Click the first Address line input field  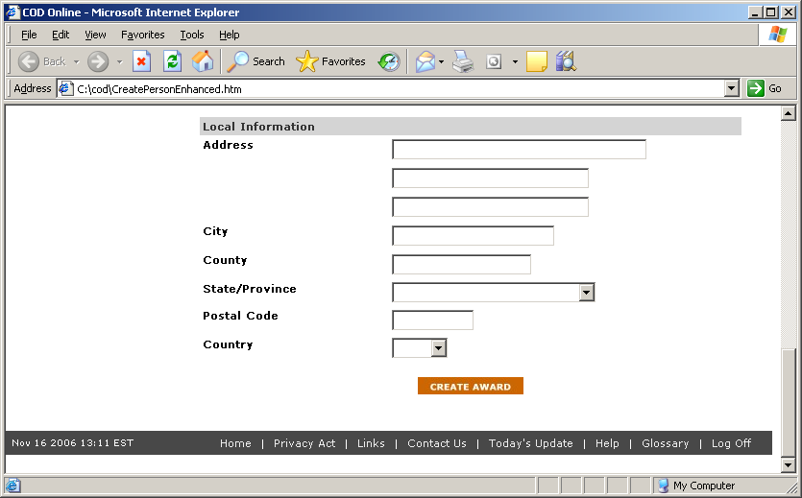point(519,149)
